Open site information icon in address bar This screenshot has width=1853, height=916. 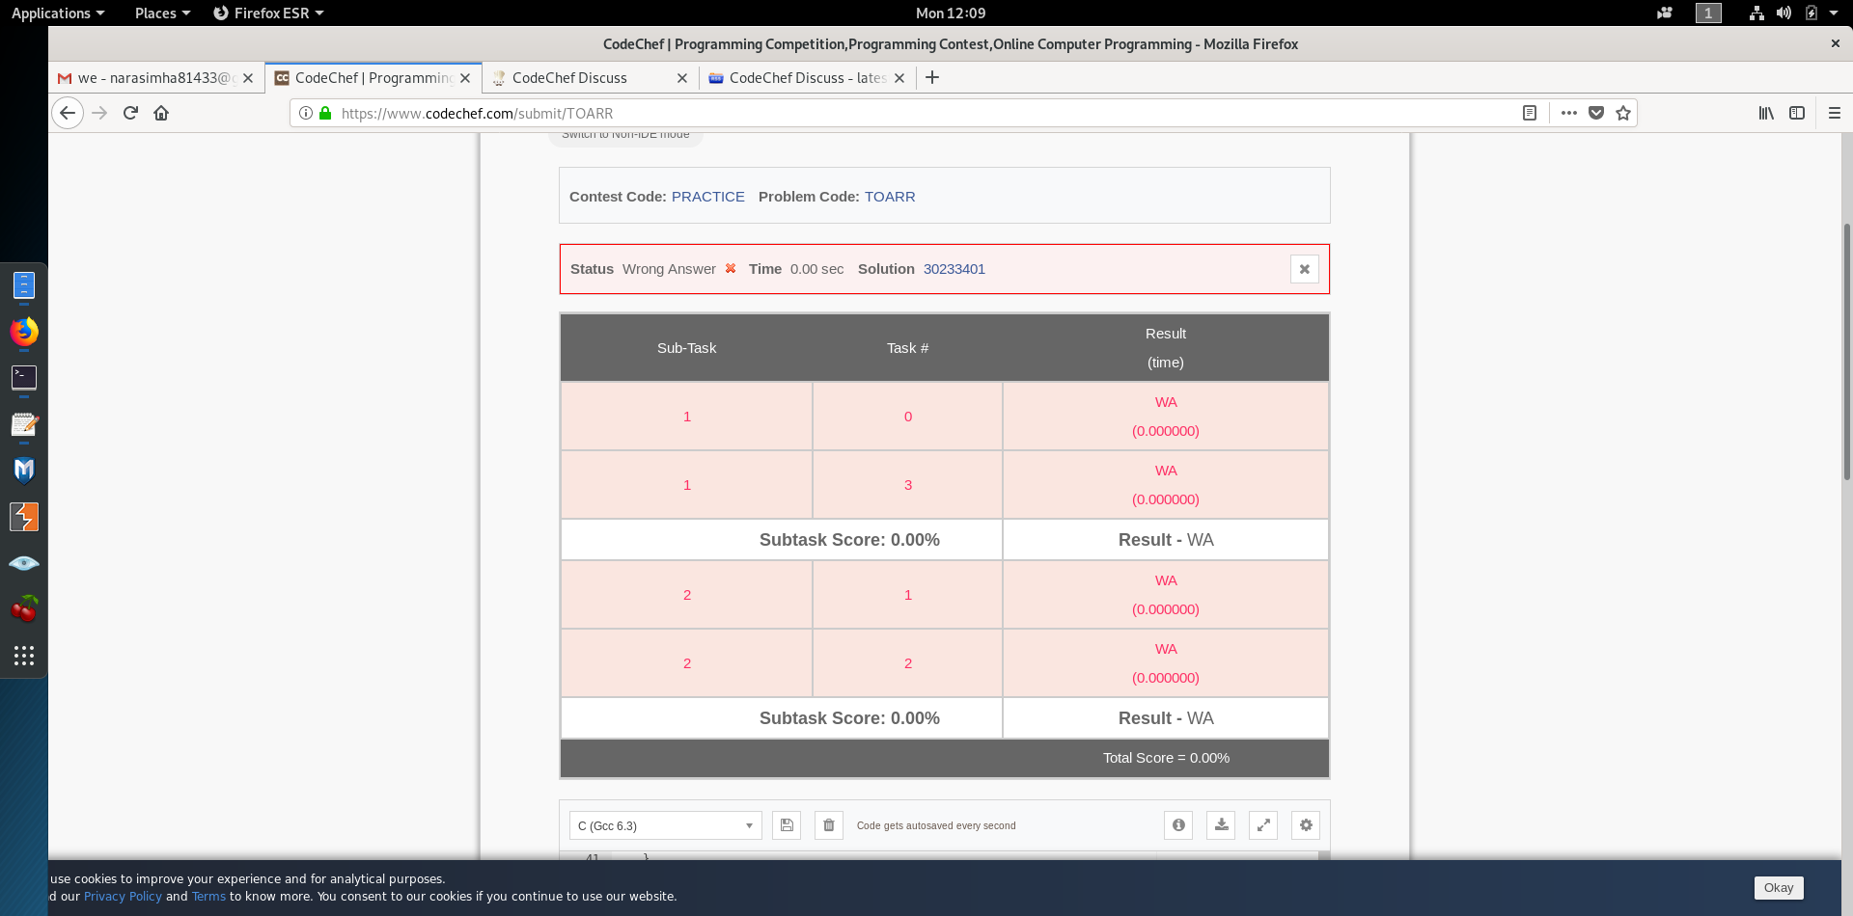pyautogui.click(x=305, y=113)
